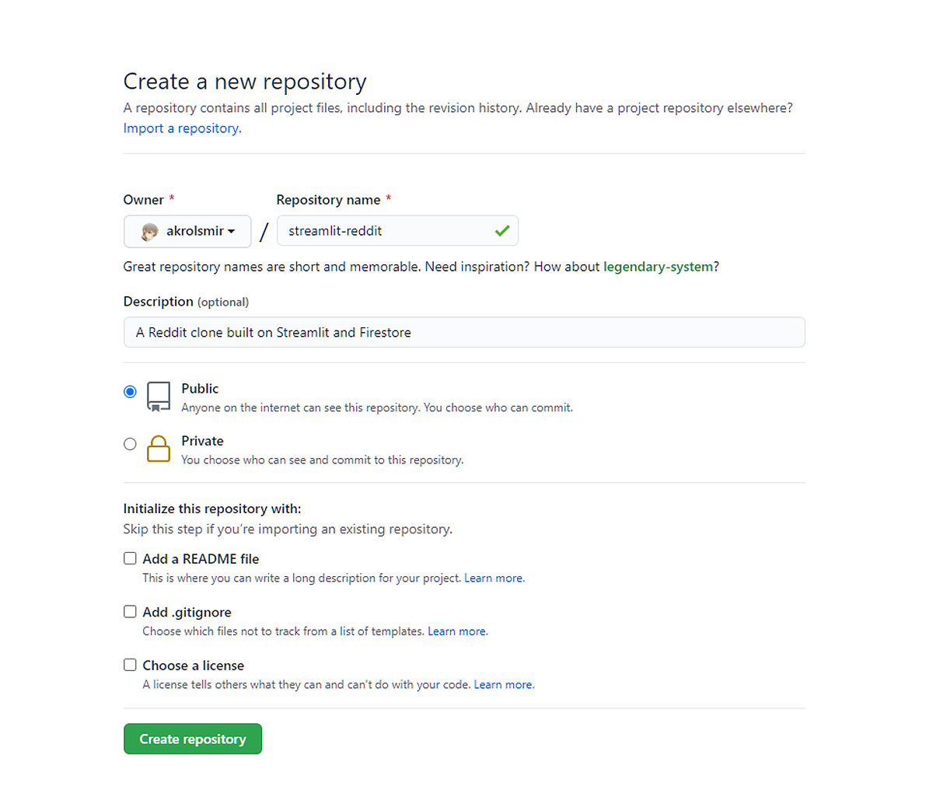Click the Public repository book icon

click(x=159, y=397)
